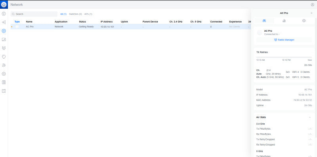
Task: Open the Insights waveform icon in the sidebar
Action: click(4, 48)
